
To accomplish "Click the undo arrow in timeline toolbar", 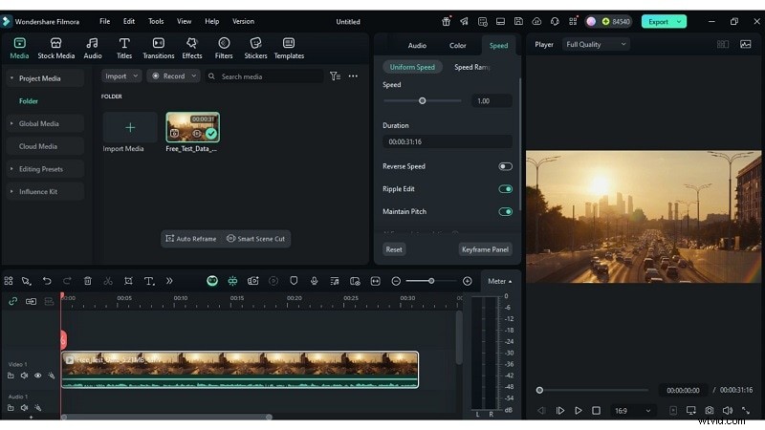I will click(47, 281).
